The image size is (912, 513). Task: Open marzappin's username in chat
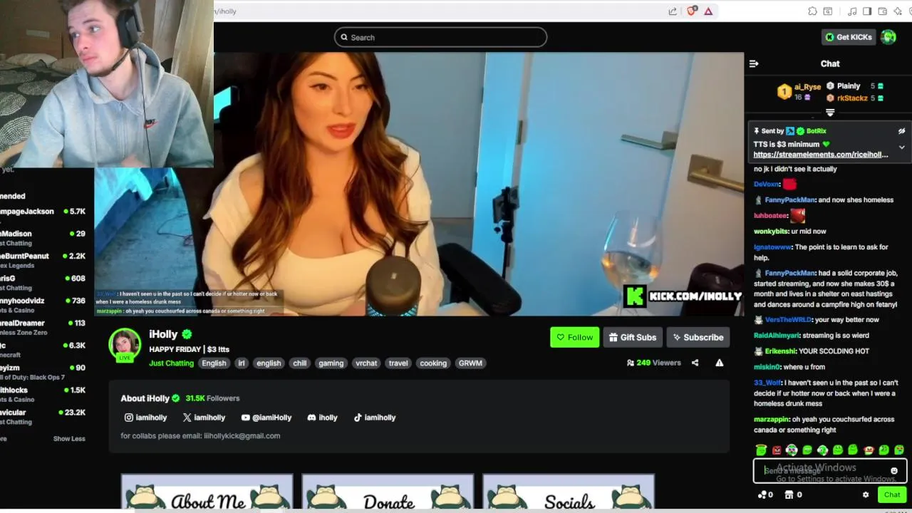click(771, 420)
